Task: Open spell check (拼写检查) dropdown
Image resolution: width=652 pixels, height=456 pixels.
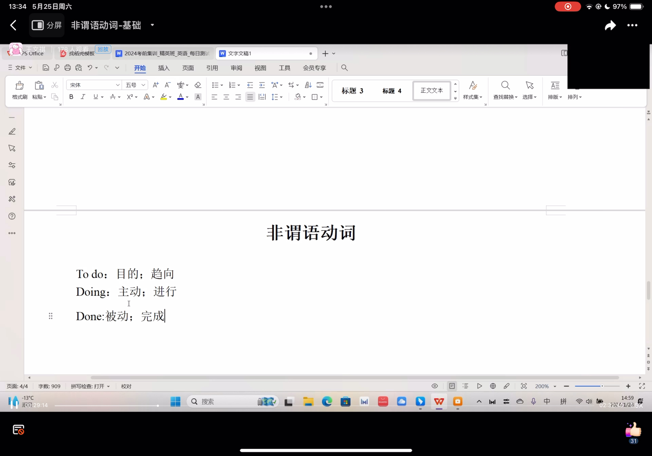Action: 90,386
